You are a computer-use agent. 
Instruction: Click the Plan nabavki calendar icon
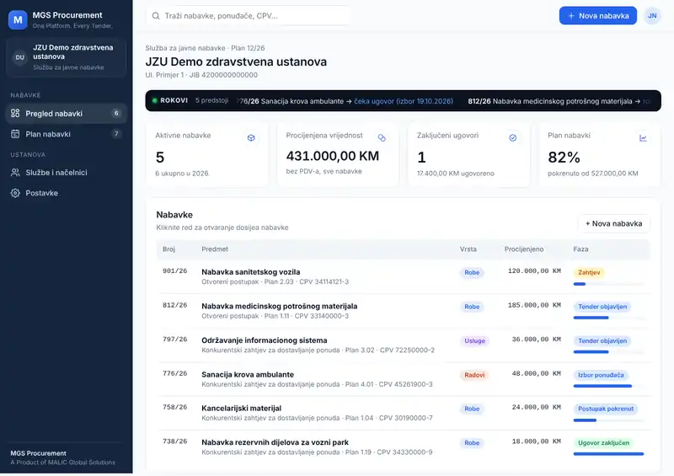coord(15,134)
